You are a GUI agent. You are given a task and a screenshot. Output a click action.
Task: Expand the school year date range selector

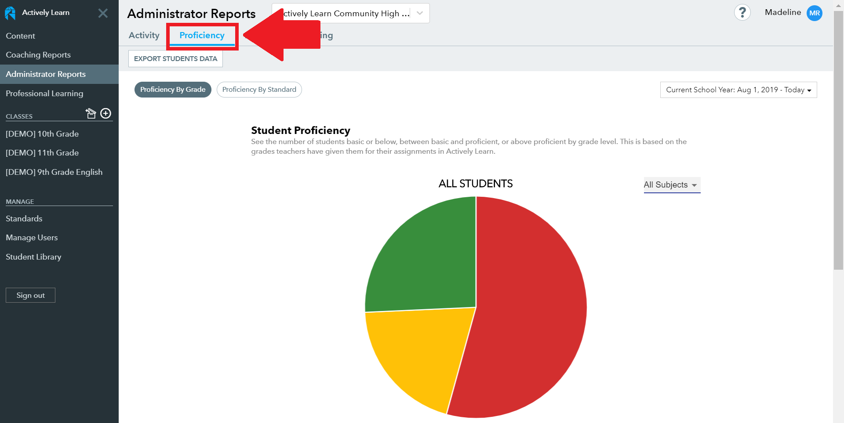738,90
